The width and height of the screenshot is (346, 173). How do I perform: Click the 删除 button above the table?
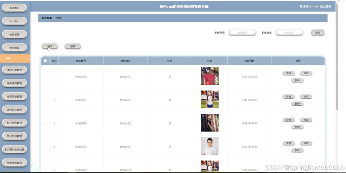pos(73,46)
